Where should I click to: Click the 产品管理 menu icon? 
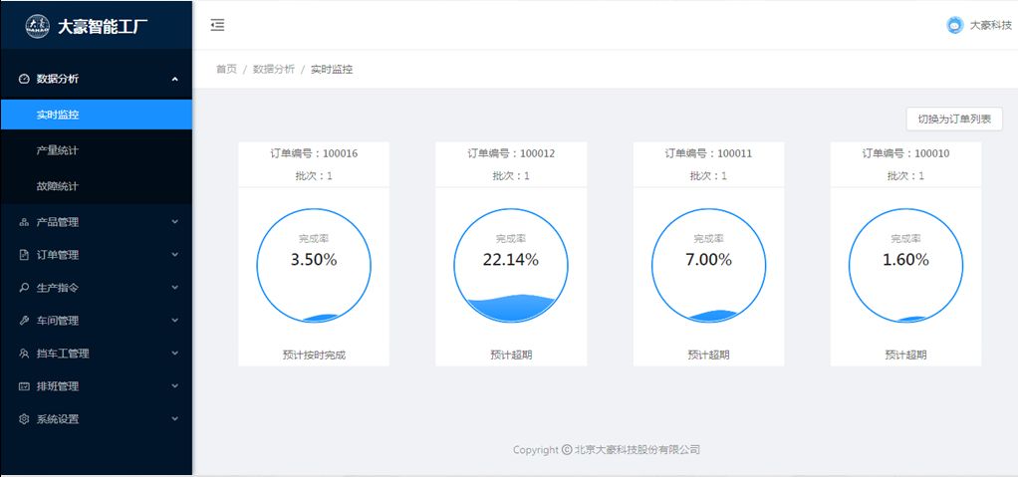(24, 222)
